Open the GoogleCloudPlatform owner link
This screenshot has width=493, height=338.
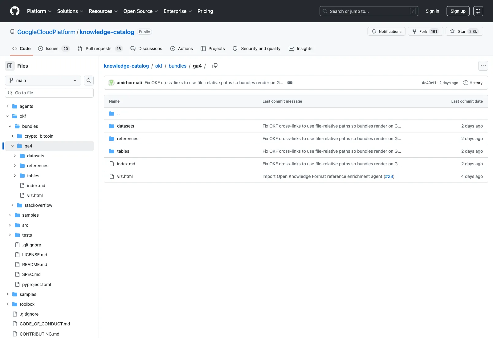click(x=46, y=32)
